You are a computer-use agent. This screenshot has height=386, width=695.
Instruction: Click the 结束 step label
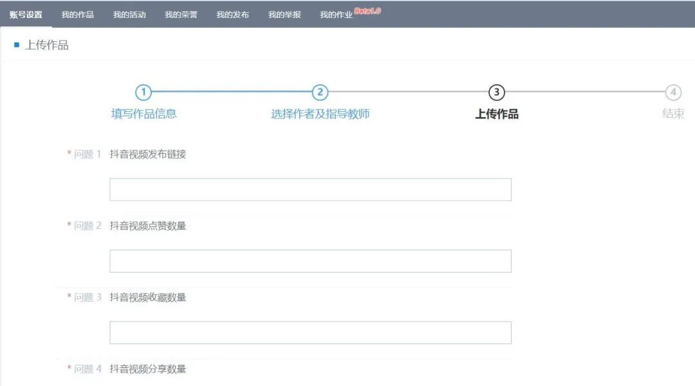coord(673,114)
